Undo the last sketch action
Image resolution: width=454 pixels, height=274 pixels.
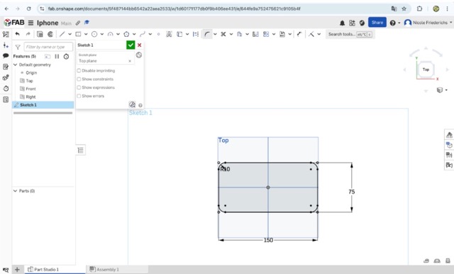pos(17,34)
